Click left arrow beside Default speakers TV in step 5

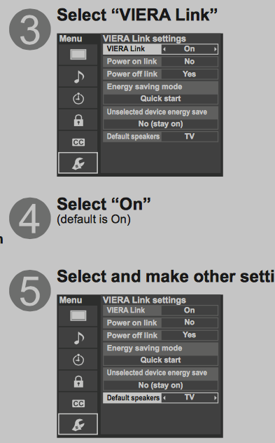pos(164,398)
